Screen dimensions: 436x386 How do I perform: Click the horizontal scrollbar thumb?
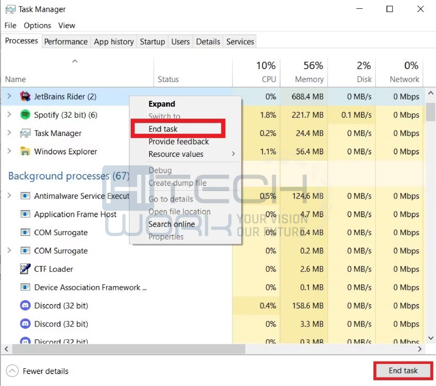tap(129, 349)
